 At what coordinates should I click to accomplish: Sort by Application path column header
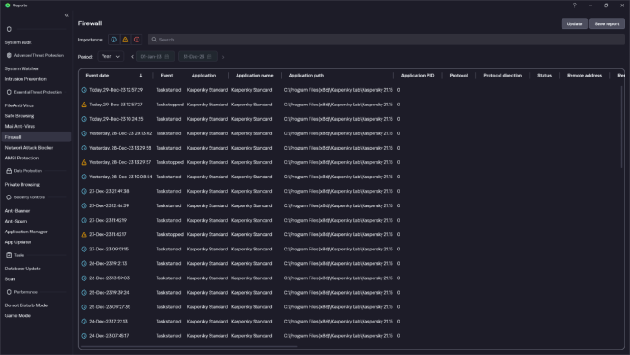click(306, 76)
